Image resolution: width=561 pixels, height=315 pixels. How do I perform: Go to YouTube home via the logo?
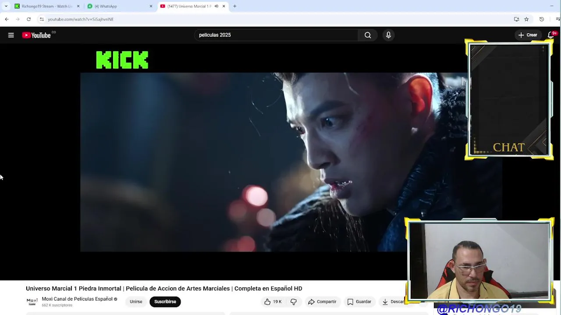pyautogui.click(x=36, y=35)
